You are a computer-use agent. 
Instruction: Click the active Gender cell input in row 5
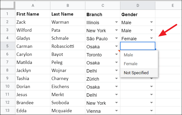(137, 46)
